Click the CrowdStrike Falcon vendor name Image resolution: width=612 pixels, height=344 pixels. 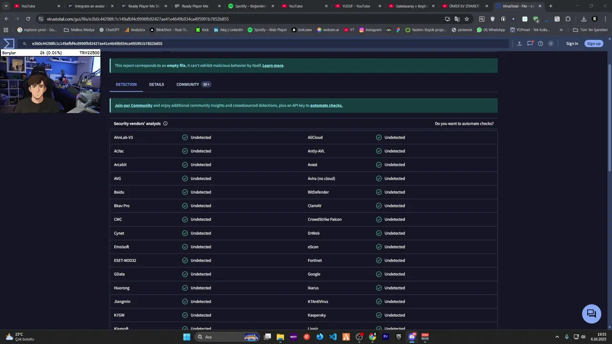coord(325,220)
